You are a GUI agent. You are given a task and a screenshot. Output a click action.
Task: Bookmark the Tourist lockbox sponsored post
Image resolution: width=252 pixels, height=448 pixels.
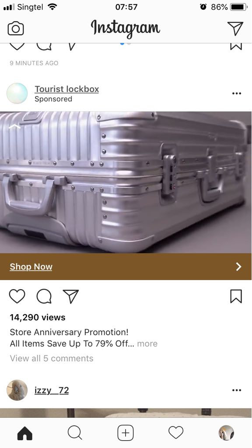pyautogui.click(x=236, y=296)
